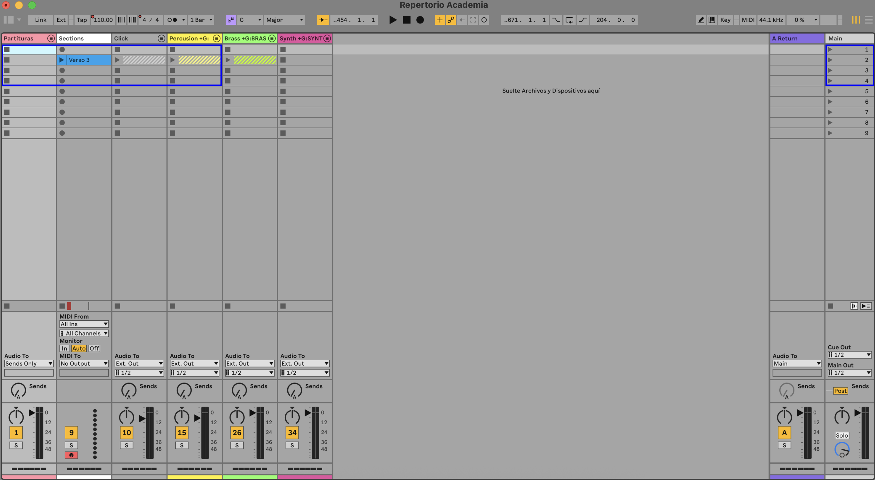
Task: Toggle the Link button
Action: coord(40,20)
